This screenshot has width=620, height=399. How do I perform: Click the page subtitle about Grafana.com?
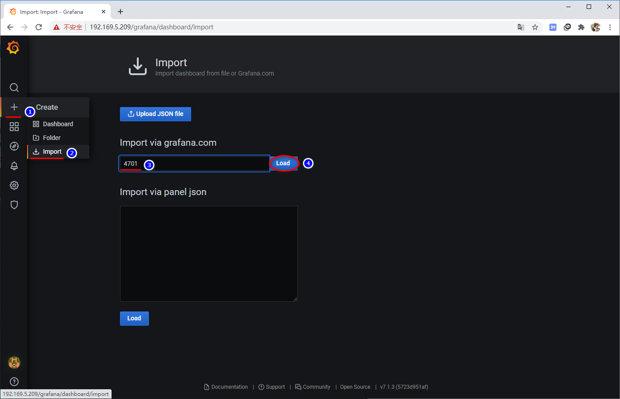click(x=215, y=73)
